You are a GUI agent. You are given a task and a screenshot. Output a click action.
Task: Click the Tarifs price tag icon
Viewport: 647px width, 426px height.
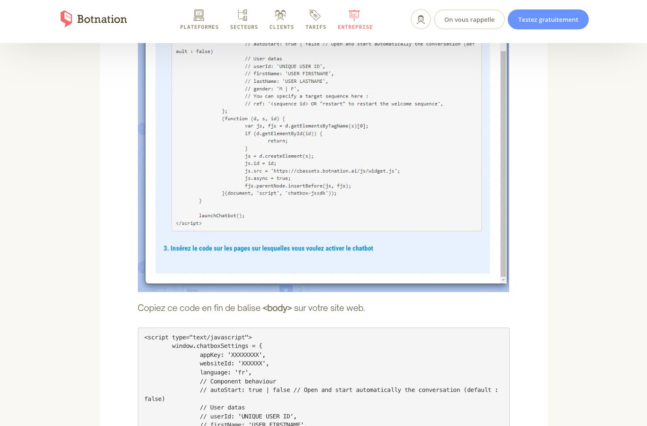[315, 15]
